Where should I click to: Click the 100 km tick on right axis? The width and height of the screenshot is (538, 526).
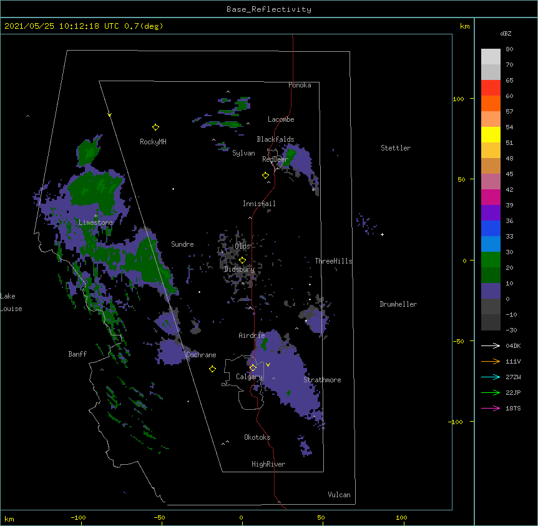click(x=458, y=99)
